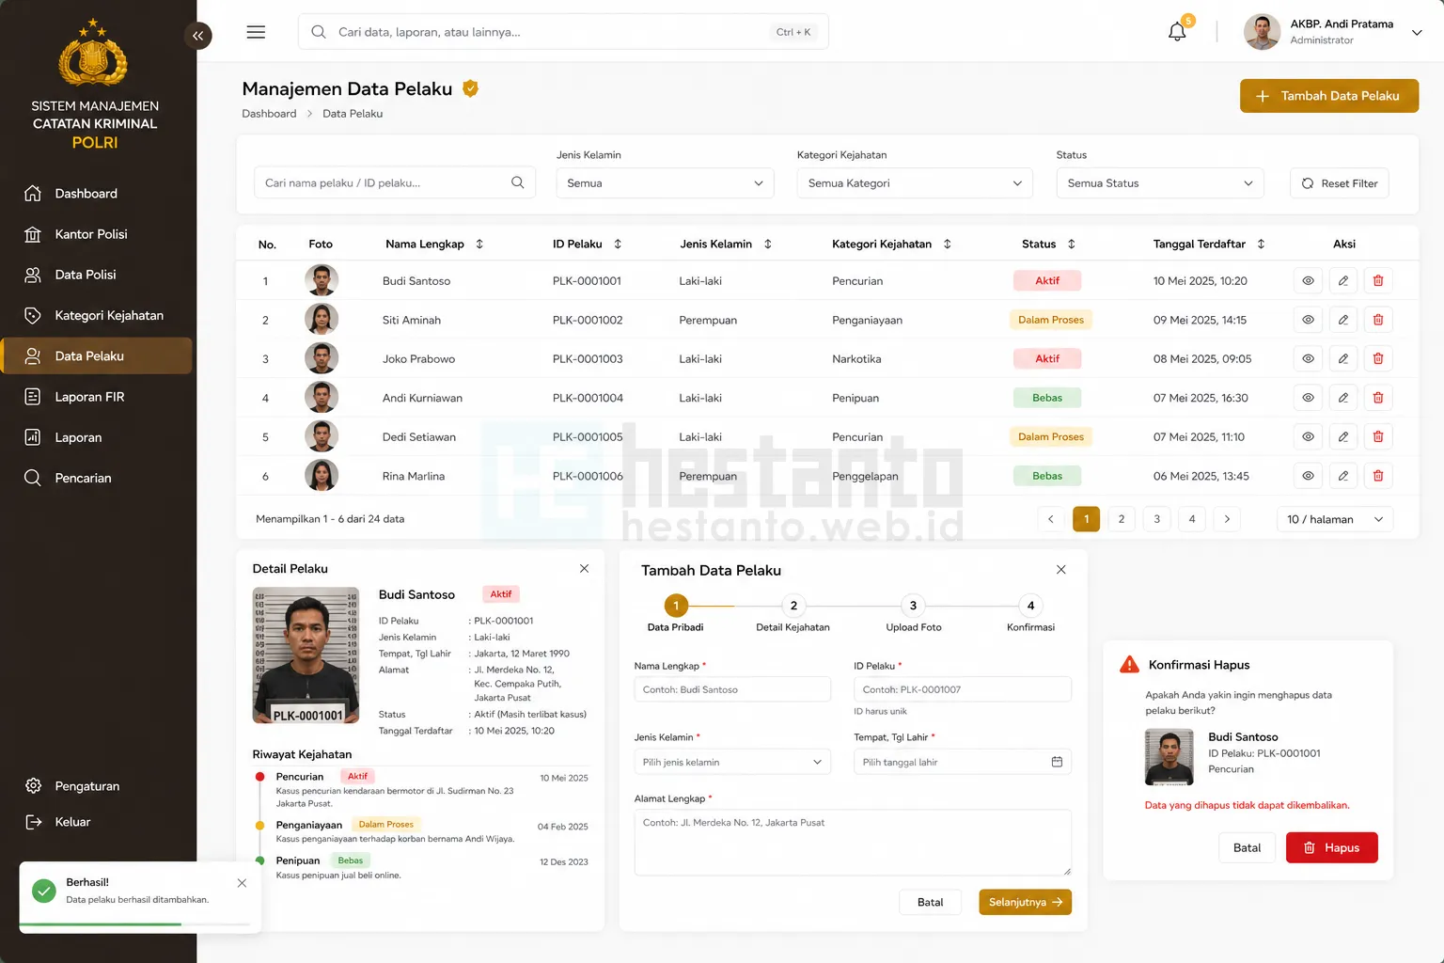Jump to step 3 Upload Foto
The width and height of the screenshot is (1444, 963).
pyautogui.click(x=913, y=606)
